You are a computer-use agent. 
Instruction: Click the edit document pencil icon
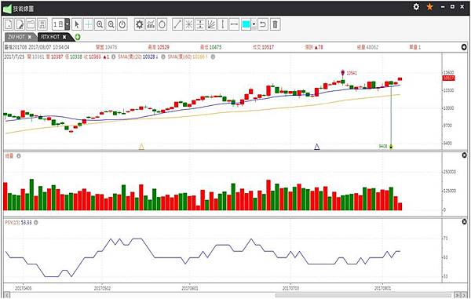20,24
